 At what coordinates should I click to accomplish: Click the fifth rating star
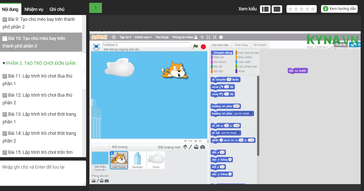313,9
